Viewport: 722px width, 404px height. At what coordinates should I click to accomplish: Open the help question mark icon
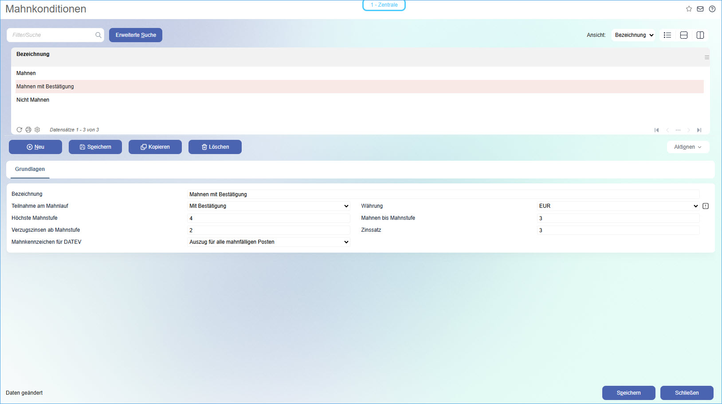tap(712, 9)
